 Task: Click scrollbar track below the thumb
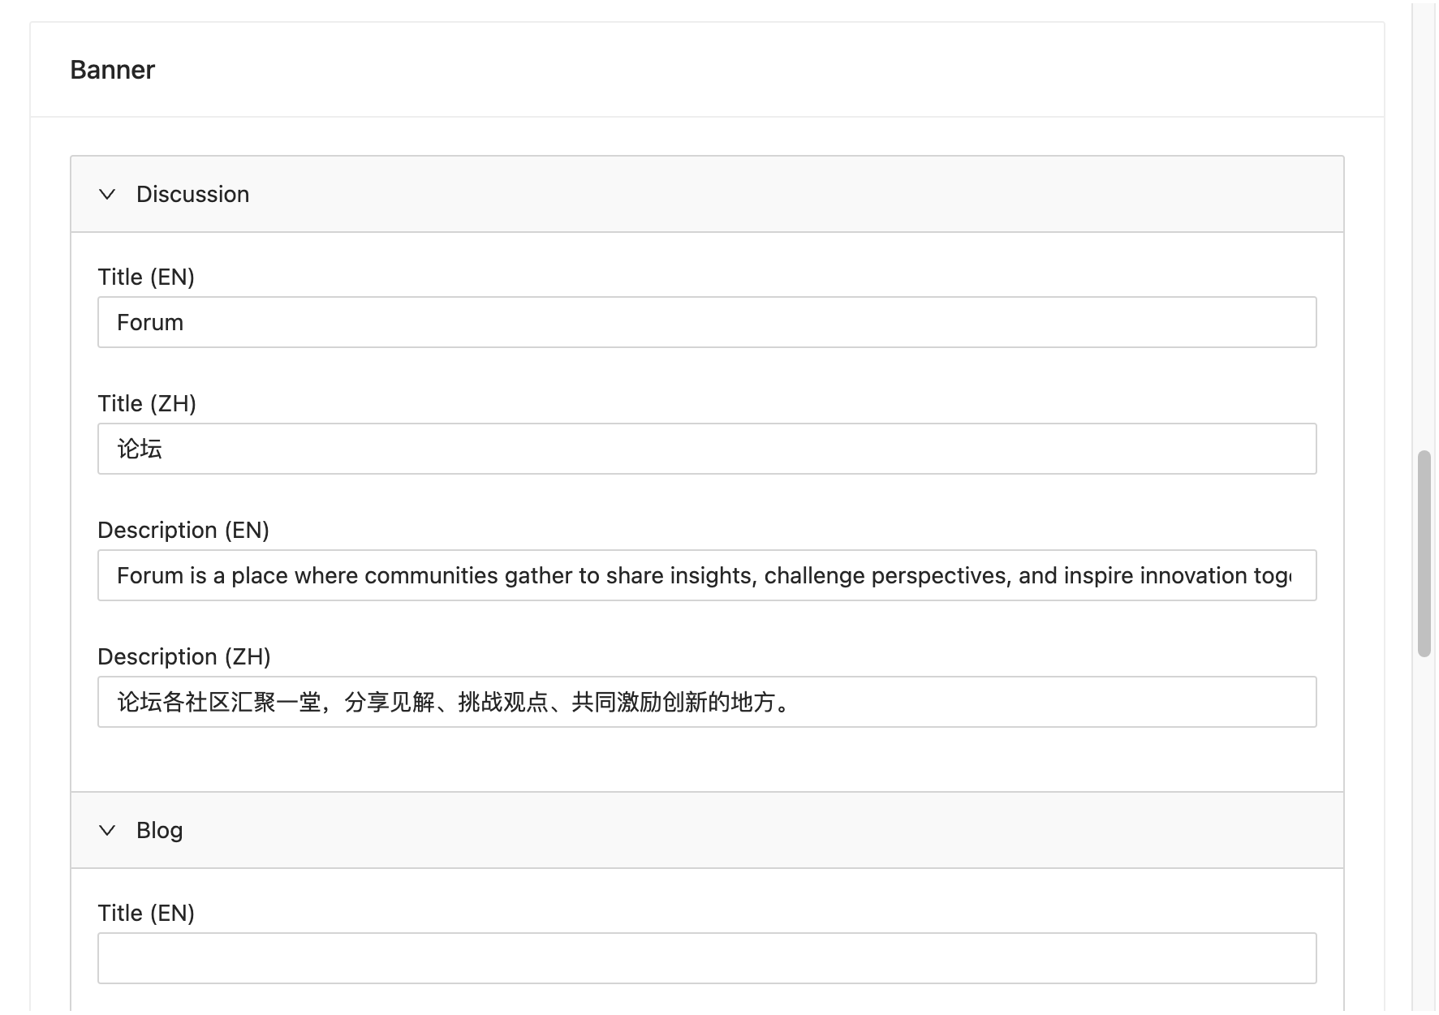point(1424,811)
